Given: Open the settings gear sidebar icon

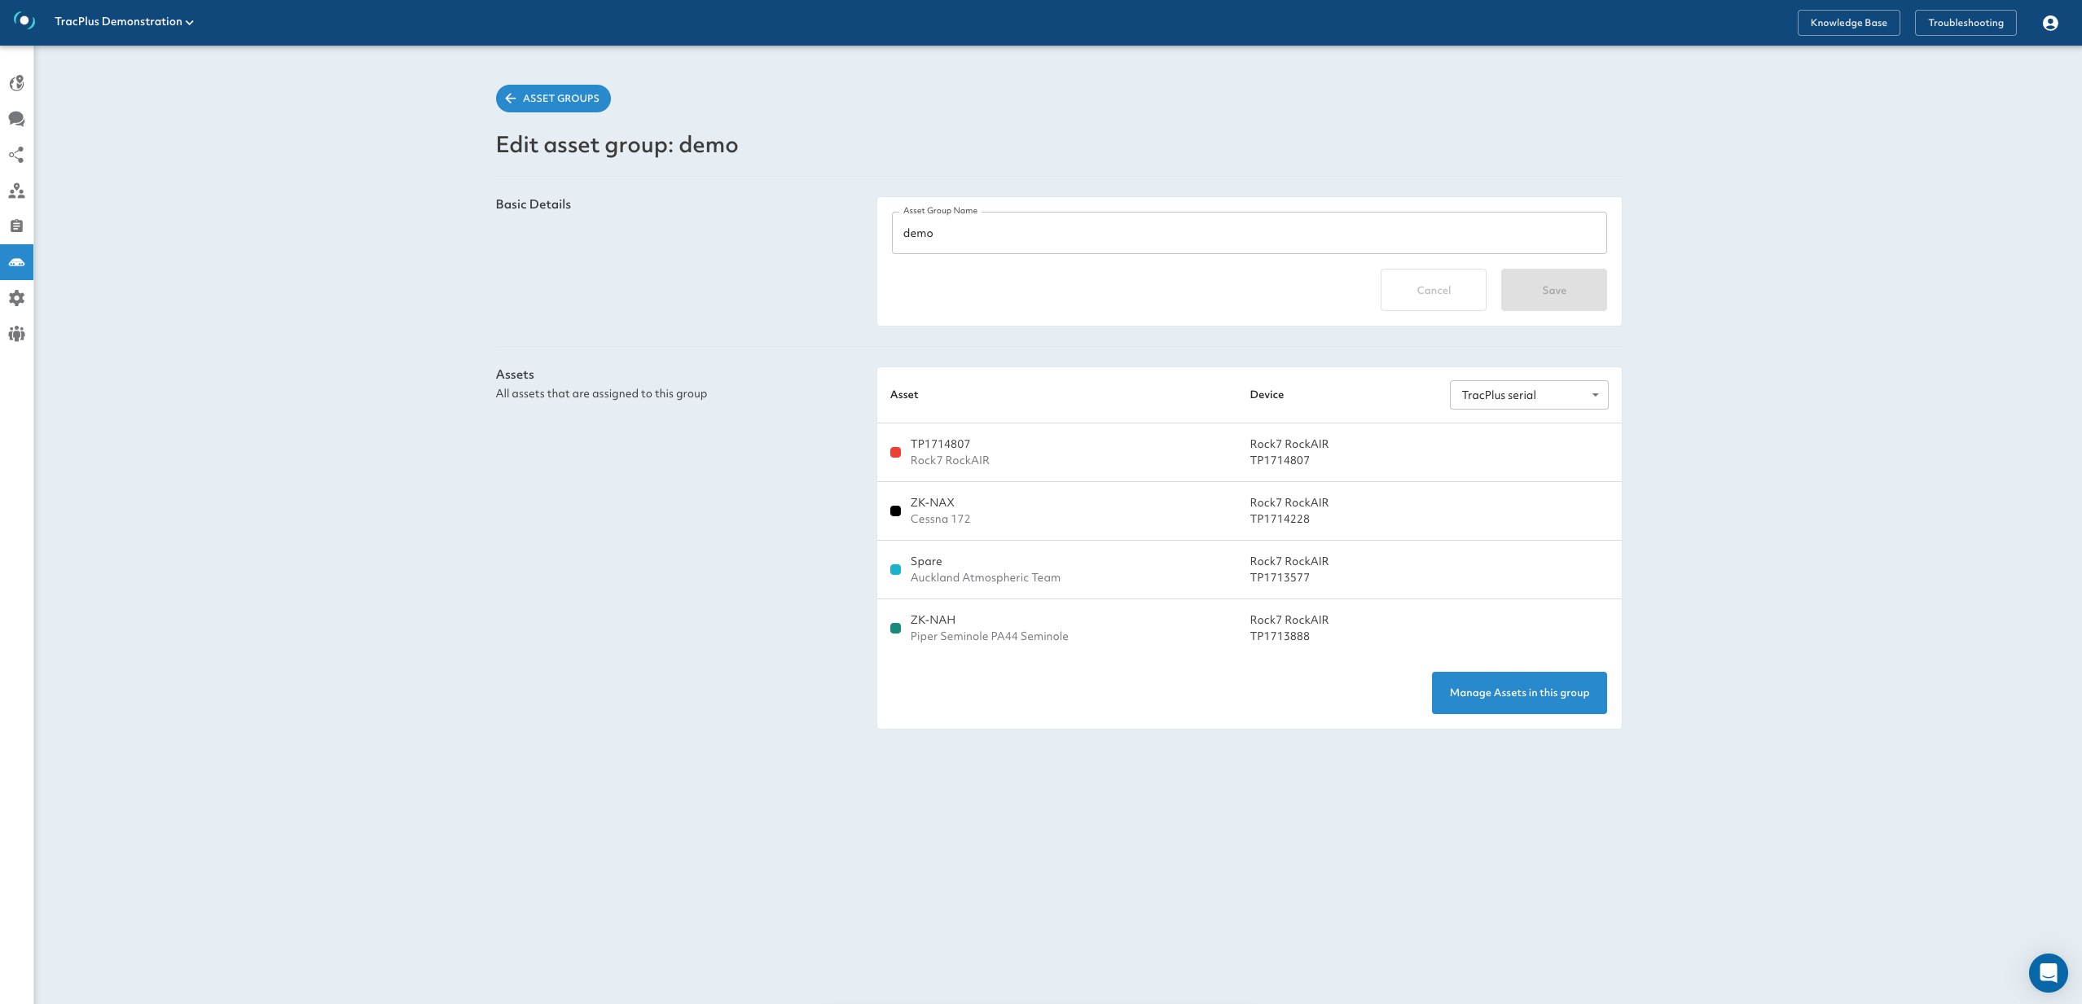Looking at the screenshot, I should pyautogui.click(x=16, y=298).
